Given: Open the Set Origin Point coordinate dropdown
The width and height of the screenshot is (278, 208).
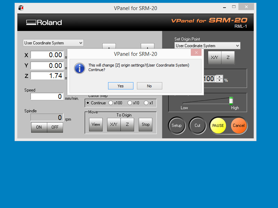Looking at the screenshot, I should (x=207, y=46).
